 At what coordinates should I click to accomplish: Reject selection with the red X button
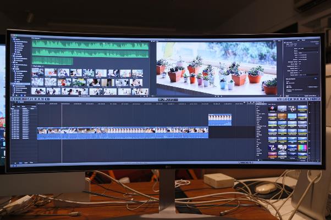25,99
